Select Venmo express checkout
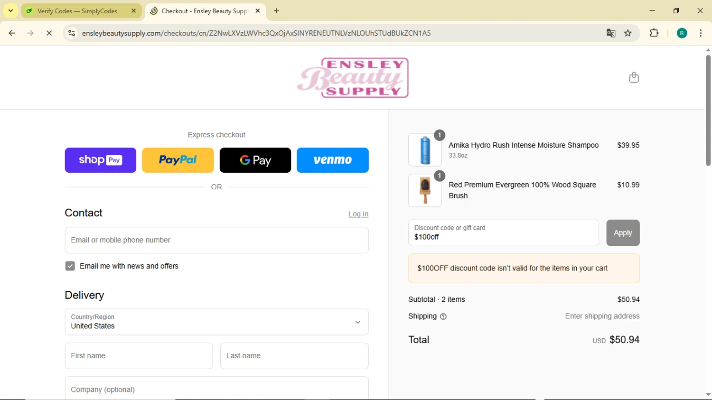The image size is (712, 400). (x=333, y=160)
